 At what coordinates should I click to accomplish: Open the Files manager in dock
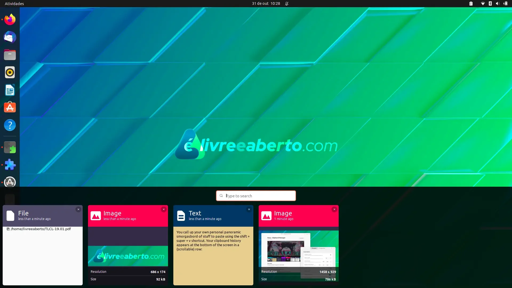(x=10, y=55)
